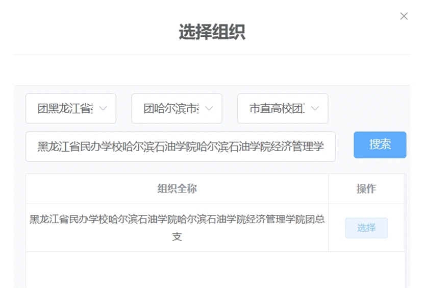
Task: Click the 选择组织 dialog title
Action: point(212,32)
